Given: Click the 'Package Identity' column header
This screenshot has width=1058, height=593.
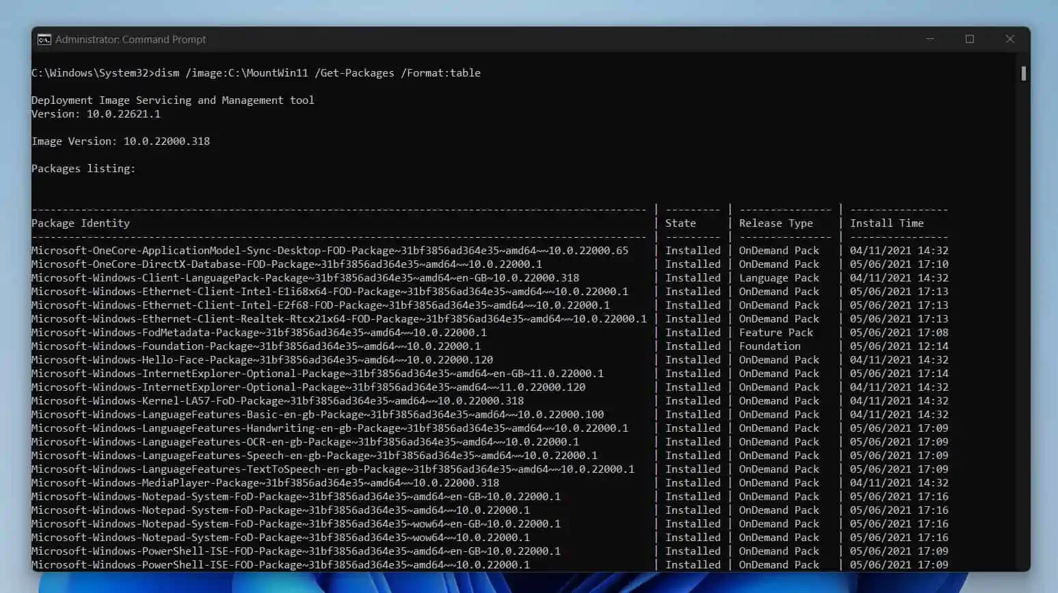Looking at the screenshot, I should (x=81, y=223).
